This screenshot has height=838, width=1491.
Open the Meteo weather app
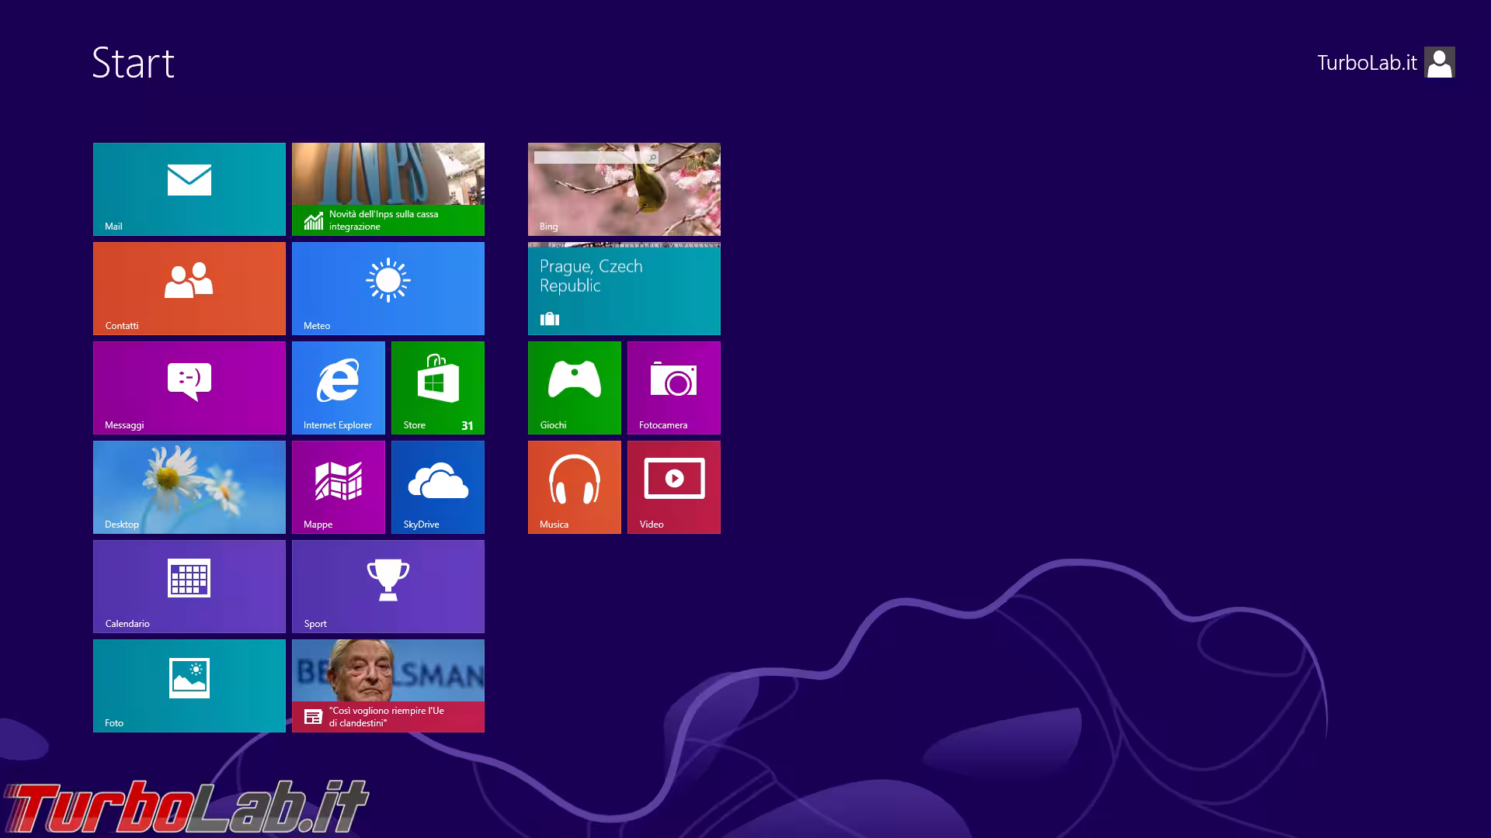click(388, 288)
